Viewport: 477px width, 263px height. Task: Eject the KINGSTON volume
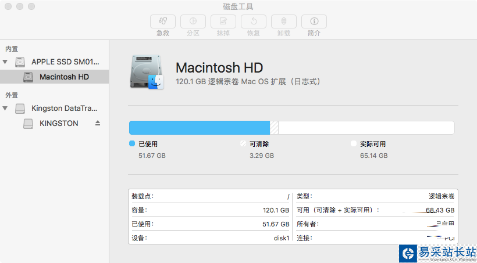coord(98,123)
